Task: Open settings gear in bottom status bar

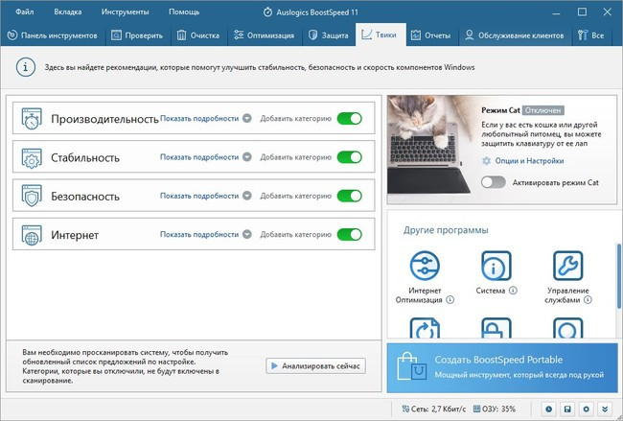Action: tap(586, 409)
